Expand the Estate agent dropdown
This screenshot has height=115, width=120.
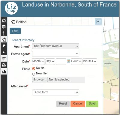55,54
